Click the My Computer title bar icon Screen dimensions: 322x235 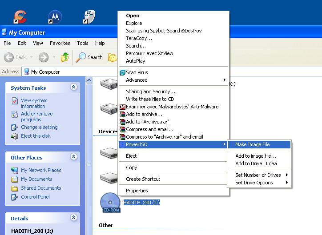[4, 32]
